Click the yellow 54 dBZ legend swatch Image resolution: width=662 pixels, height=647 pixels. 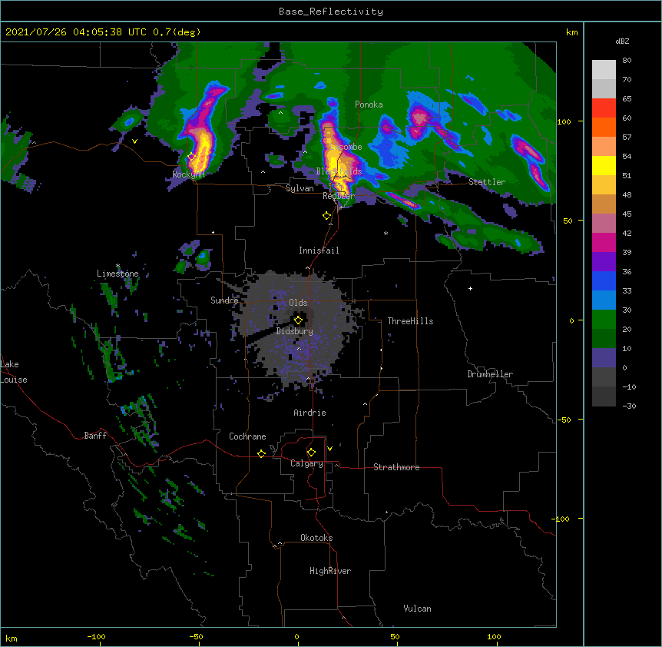[x=604, y=165]
